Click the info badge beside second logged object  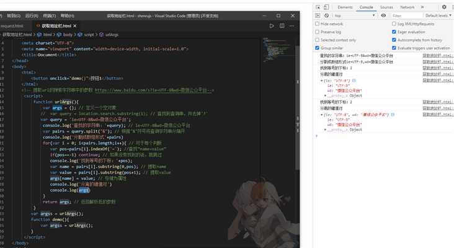(393, 115)
